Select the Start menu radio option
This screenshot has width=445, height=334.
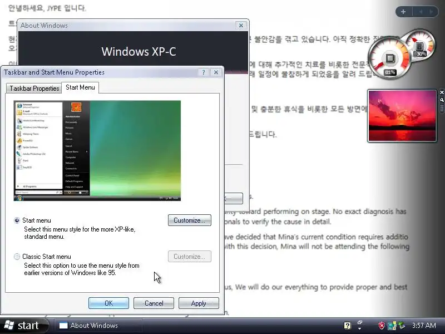tap(17, 220)
